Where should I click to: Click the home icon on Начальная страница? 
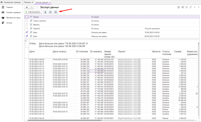click(x=2, y=2)
